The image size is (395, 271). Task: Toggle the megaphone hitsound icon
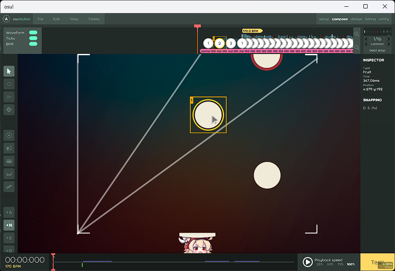tap(9, 148)
